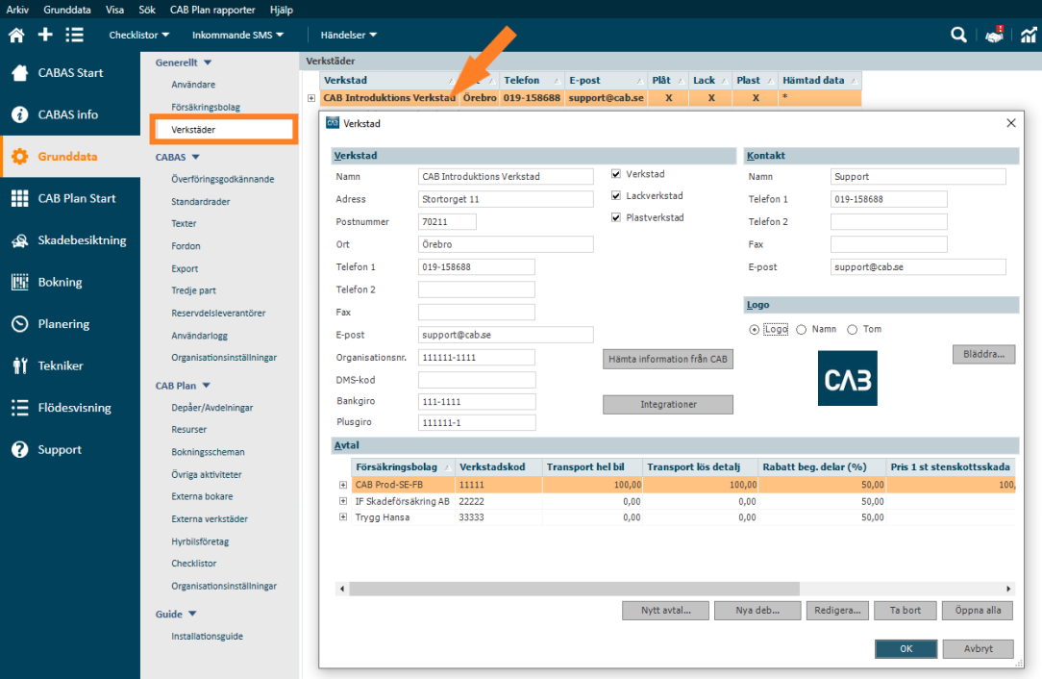Expand the CAB Introduktions Verkstad row
This screenshot has height=679, width=1042.
pos(311,98)
